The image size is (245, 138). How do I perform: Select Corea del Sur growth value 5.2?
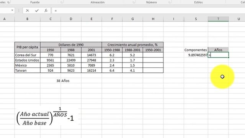point(132,55)
